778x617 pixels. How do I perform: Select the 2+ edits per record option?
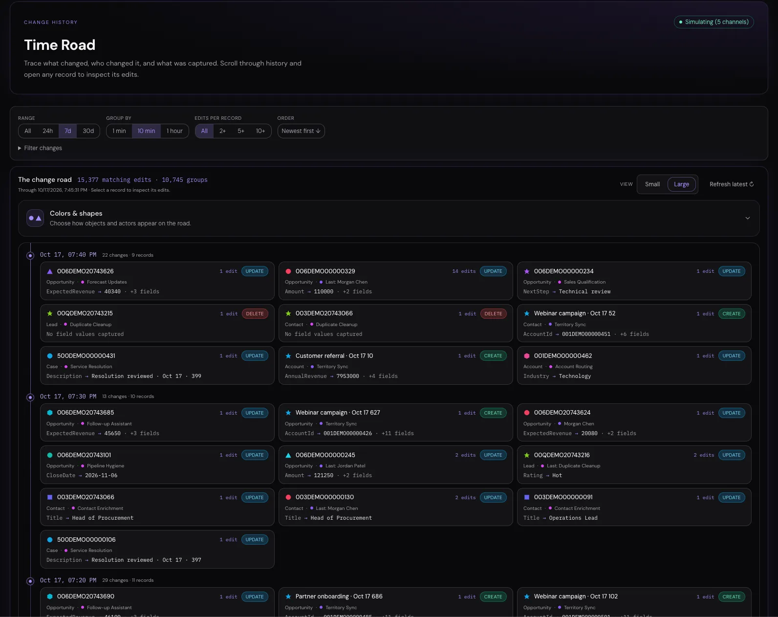coord(222,131)
